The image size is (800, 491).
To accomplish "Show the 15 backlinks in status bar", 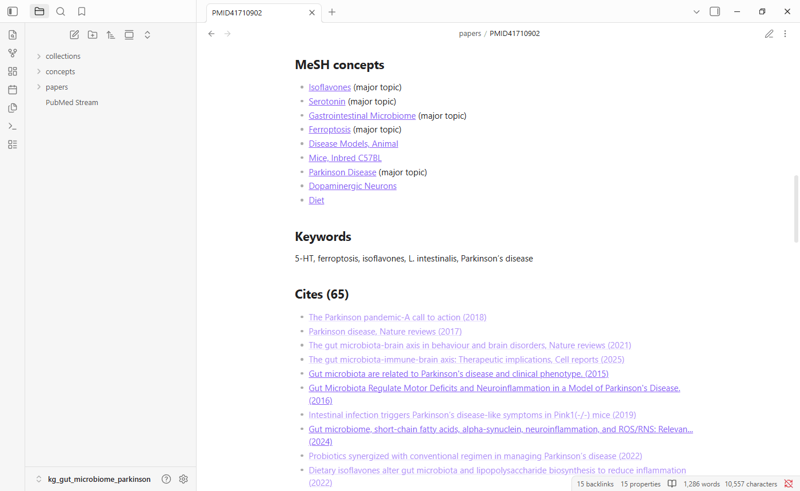I will (x=595, y=484).
